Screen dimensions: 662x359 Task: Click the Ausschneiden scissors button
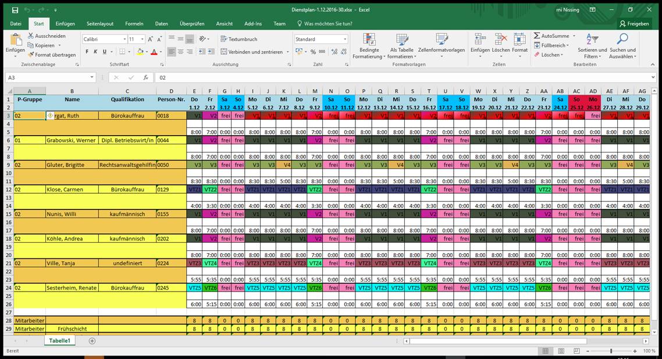pos(47,36)
